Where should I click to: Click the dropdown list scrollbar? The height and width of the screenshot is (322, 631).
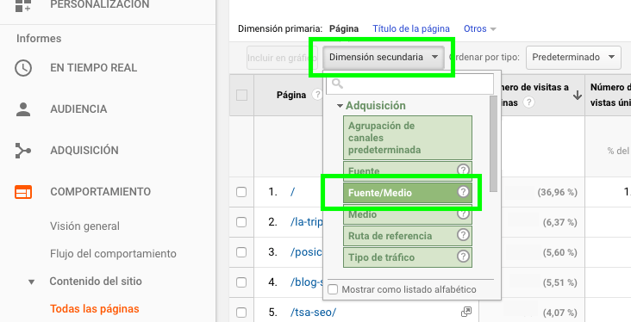pyautogui.click(x=493, y=144)
